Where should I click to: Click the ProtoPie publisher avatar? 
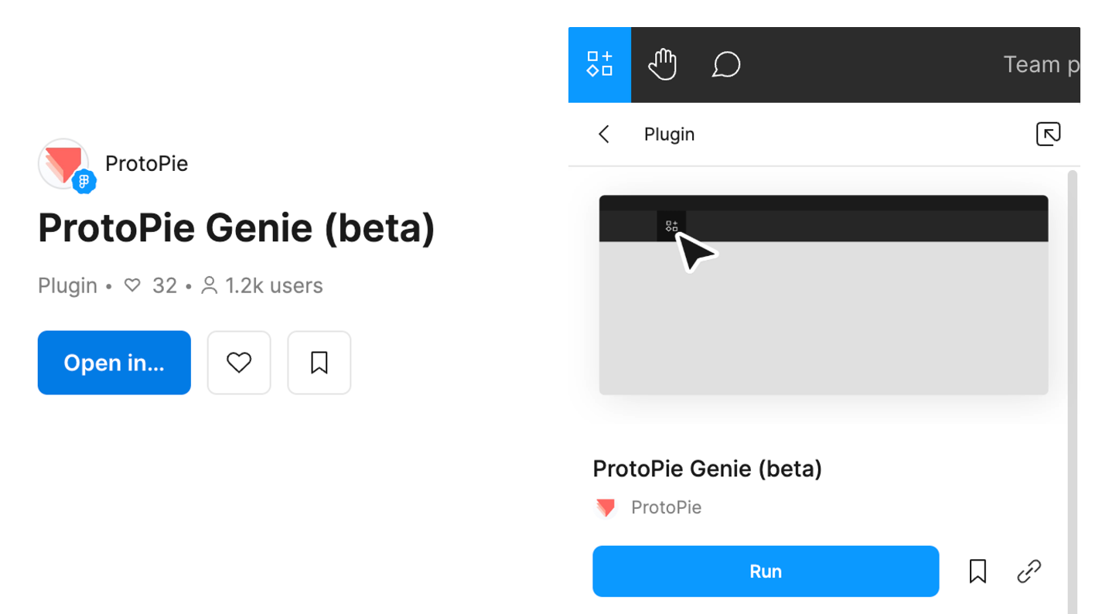[x=66, y=164]
